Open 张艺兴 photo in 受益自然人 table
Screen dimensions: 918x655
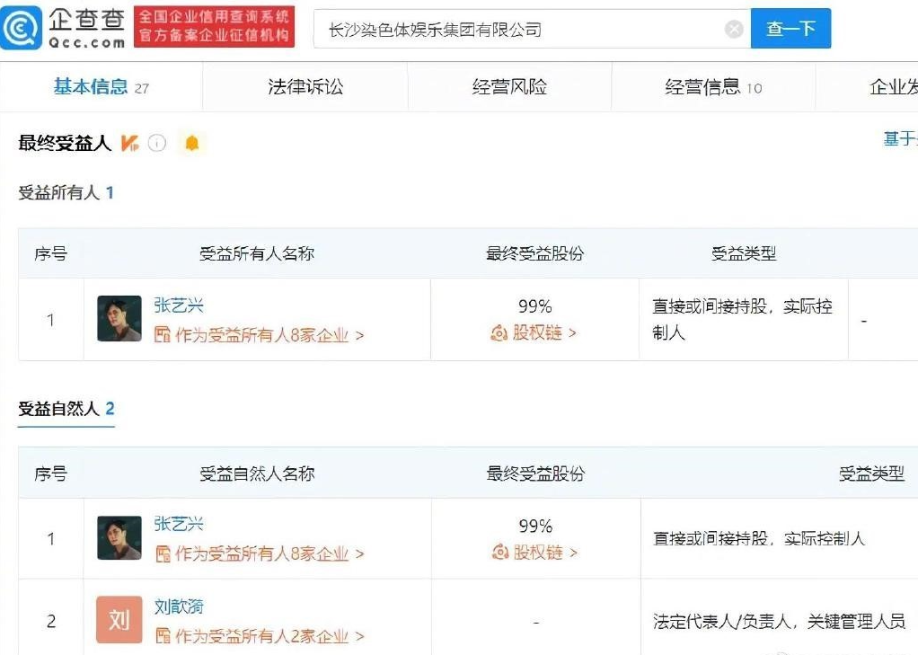point(119,538)
